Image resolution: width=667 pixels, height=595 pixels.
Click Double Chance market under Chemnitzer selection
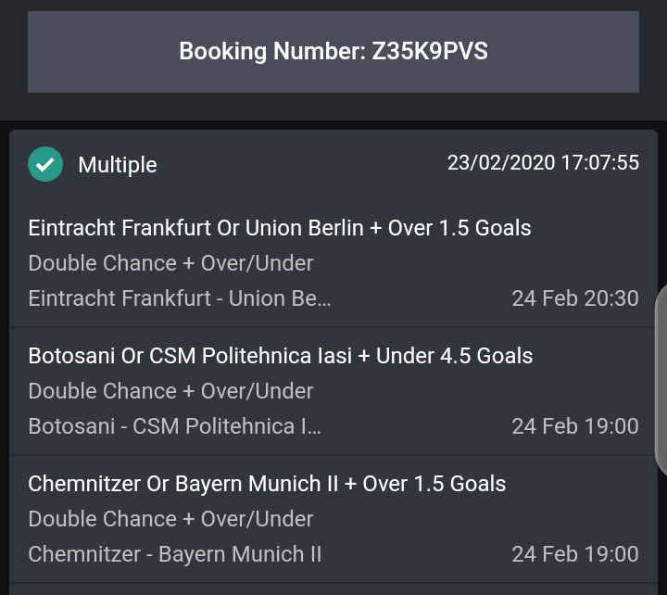170,519
